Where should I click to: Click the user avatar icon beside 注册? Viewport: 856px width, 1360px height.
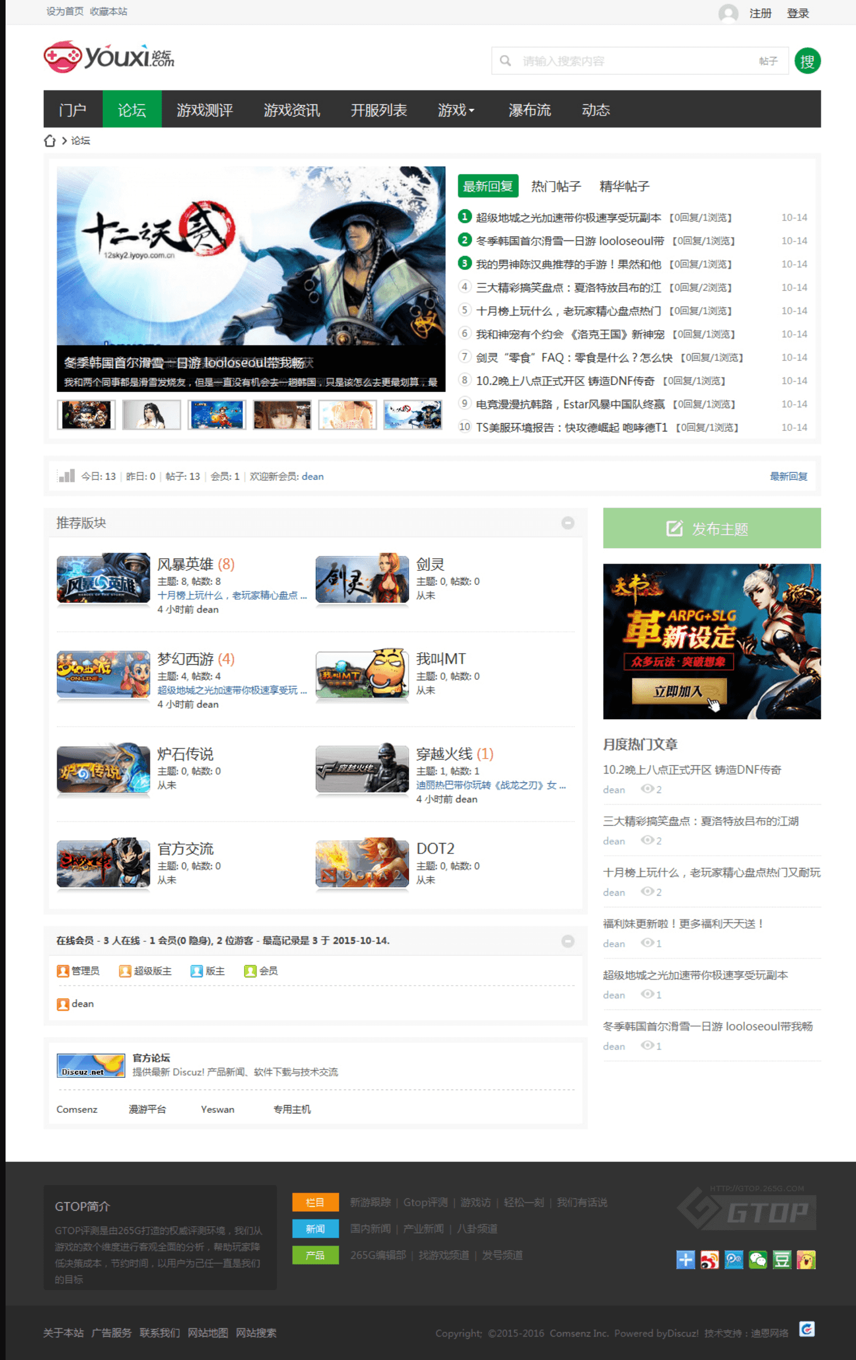coord(728,13)
